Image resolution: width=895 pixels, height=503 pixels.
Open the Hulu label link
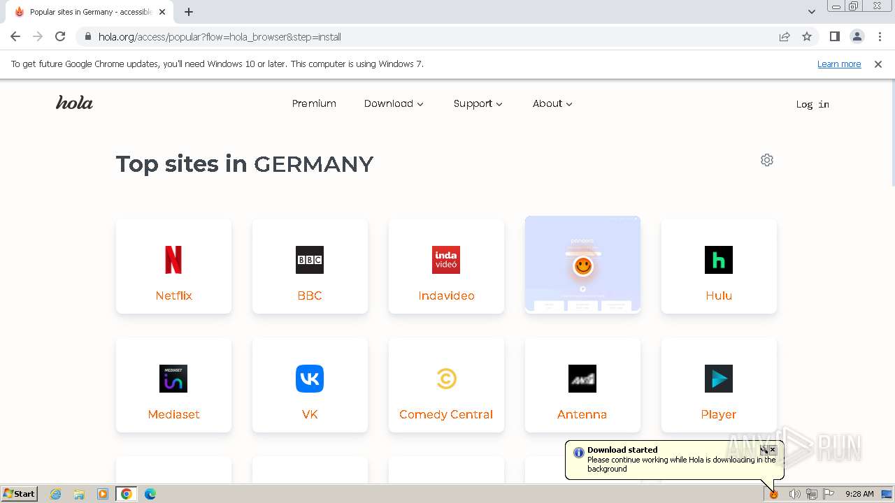(x=719, y=296)
